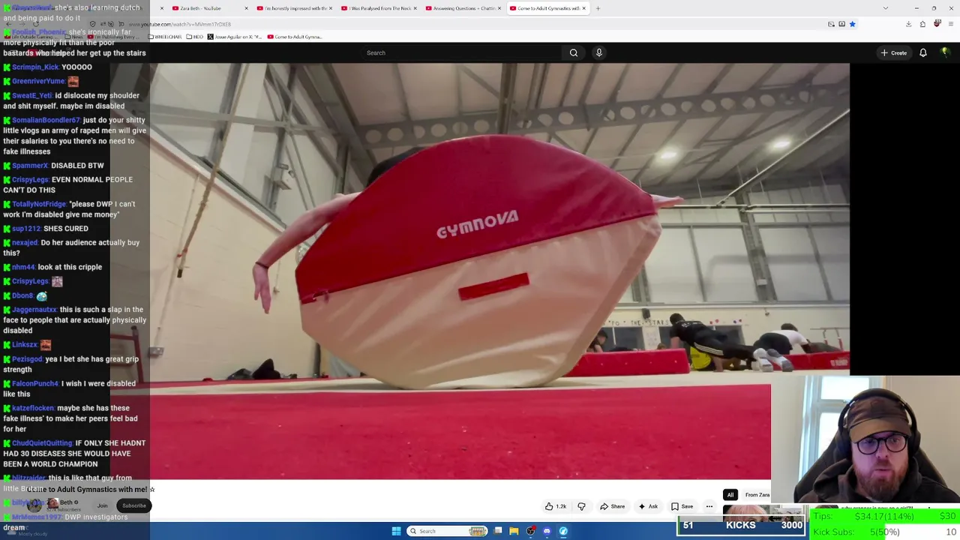The width and height of the screenshot is (960, 540).
Task: Open the recommended video thumbnail under All chip
Action: pos(763,513)
